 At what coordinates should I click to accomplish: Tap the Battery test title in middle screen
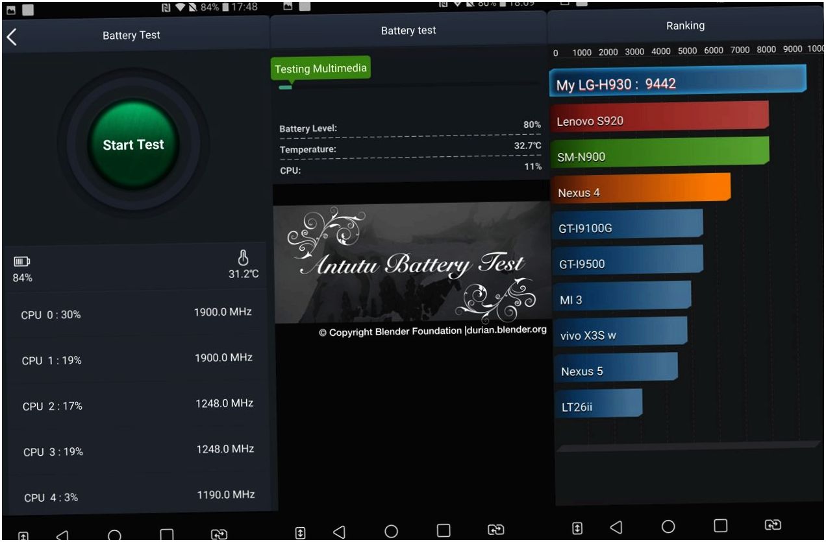coord(408,30)
